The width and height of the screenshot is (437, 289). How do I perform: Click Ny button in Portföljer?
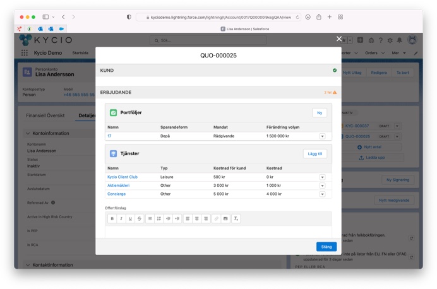coord(320,113)
